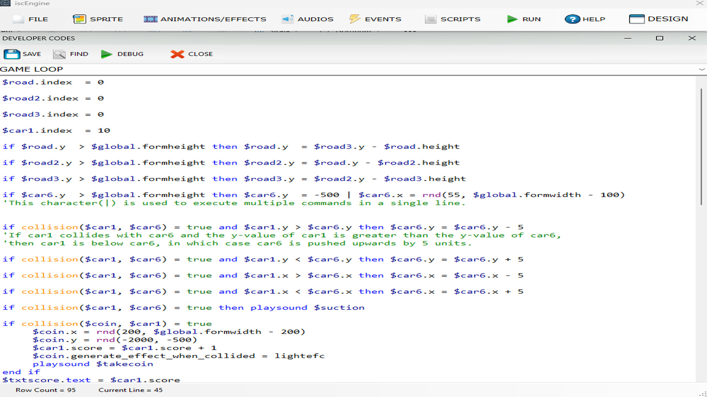Click the AUDIOS speaker icon

(x=287, y=19)
